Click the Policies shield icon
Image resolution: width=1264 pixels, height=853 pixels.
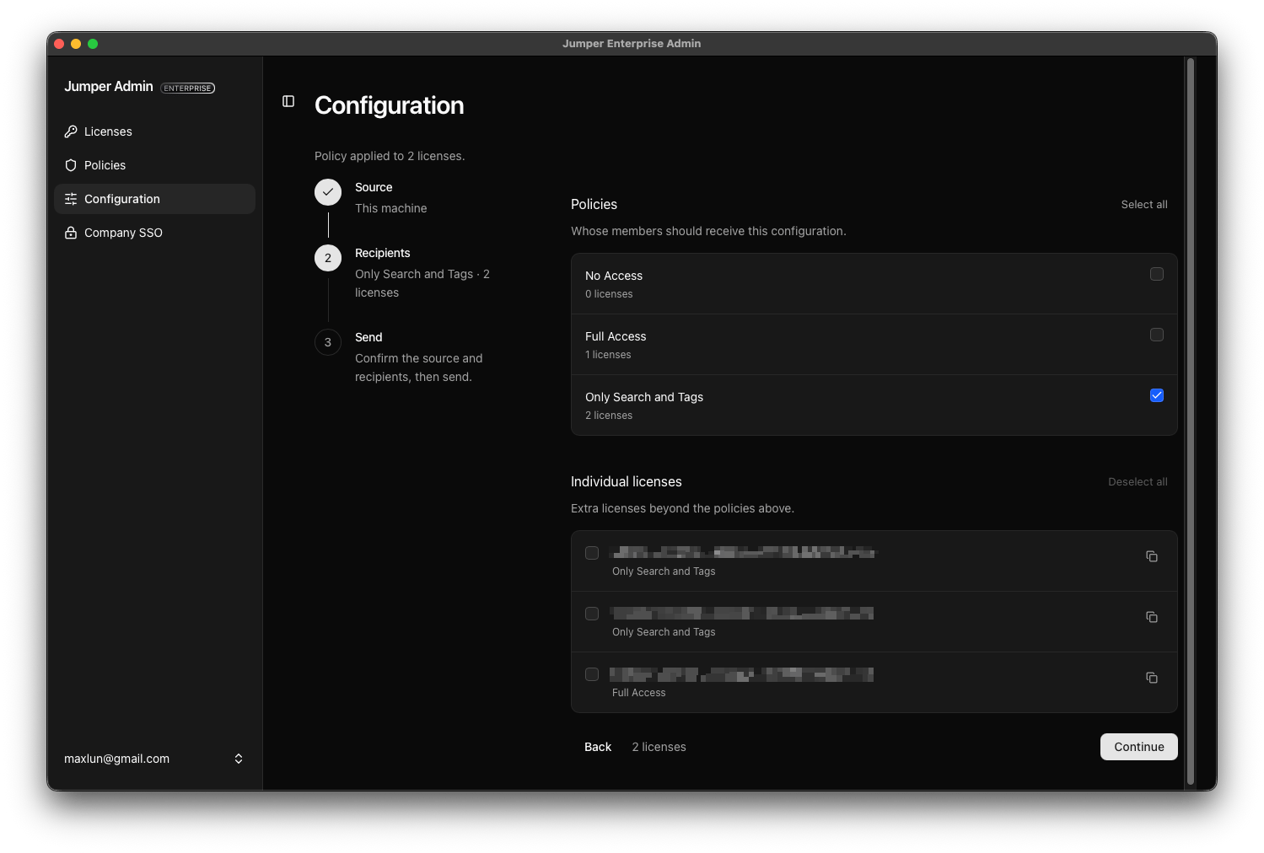71,165
